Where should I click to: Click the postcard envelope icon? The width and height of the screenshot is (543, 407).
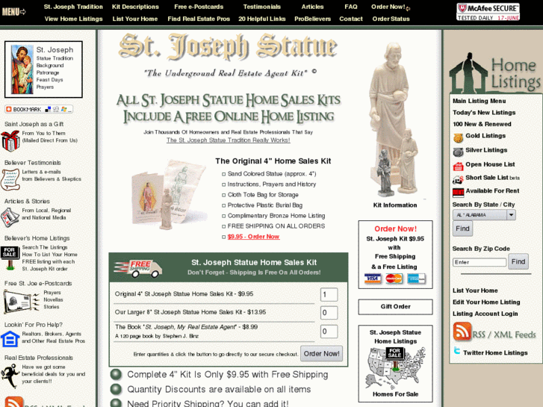click(x=21, y=301)
